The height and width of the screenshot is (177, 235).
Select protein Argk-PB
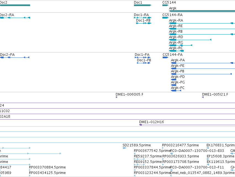click(201, 74)
